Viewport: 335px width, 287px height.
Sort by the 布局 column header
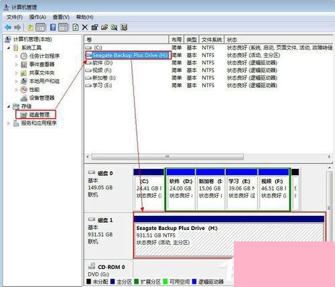(x=176, y=40)
